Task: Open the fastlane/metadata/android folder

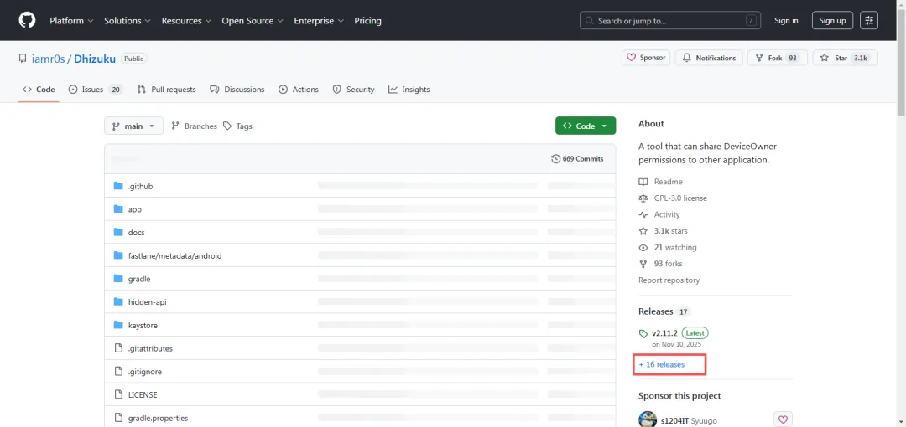Action: tap(175, 255)
